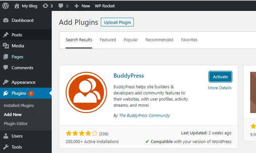The image size is (256, 153).
Task: Open the Recommended tab
Action: [x=159, y=40]
